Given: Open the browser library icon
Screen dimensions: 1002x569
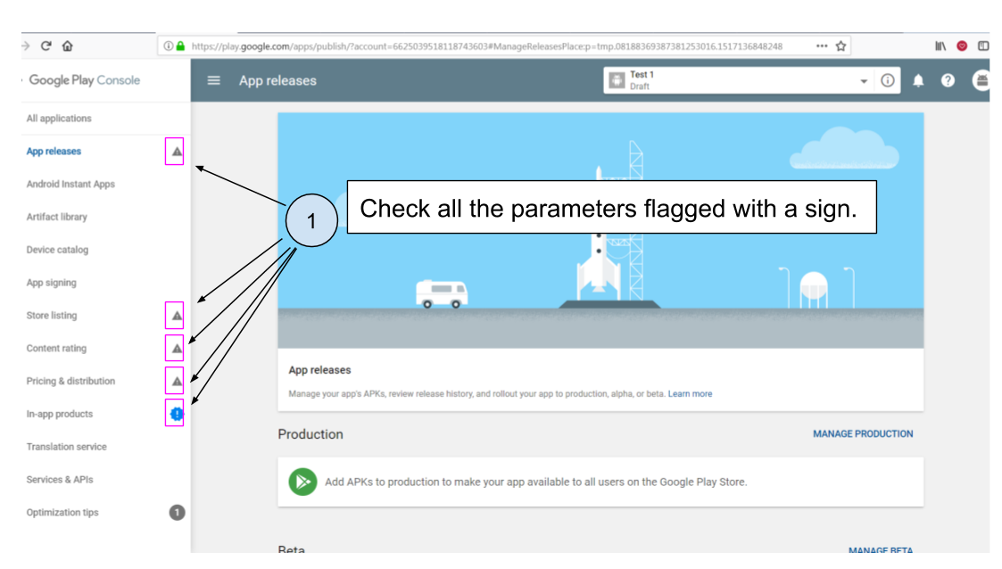Looking at the screenshot, I should [940, 46].
